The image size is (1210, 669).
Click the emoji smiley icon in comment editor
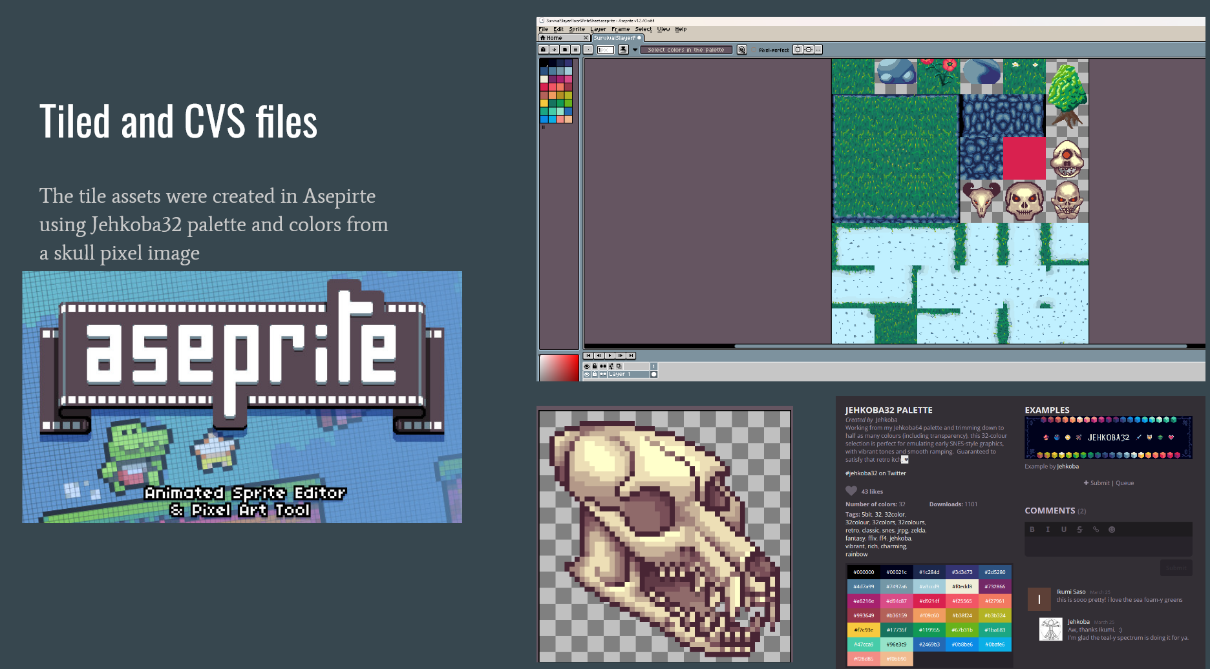pos(1112,530)
